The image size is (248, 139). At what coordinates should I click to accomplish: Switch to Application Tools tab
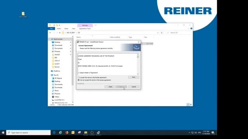pyautogui.click(x=85, y=29)
